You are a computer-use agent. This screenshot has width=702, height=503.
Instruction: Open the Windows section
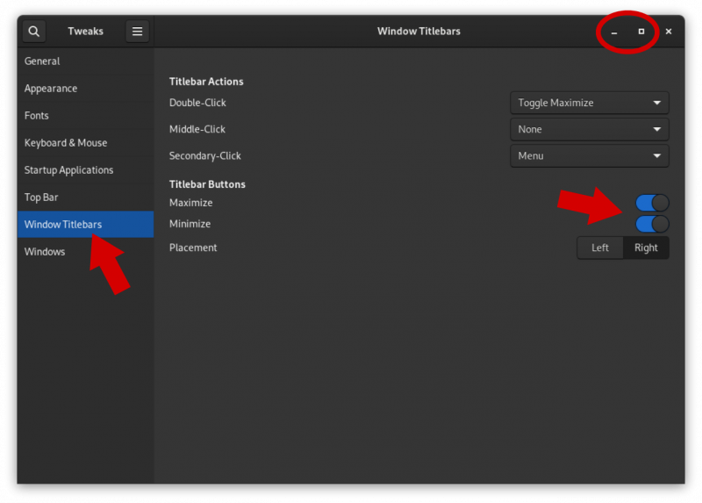tap(85, 252)
